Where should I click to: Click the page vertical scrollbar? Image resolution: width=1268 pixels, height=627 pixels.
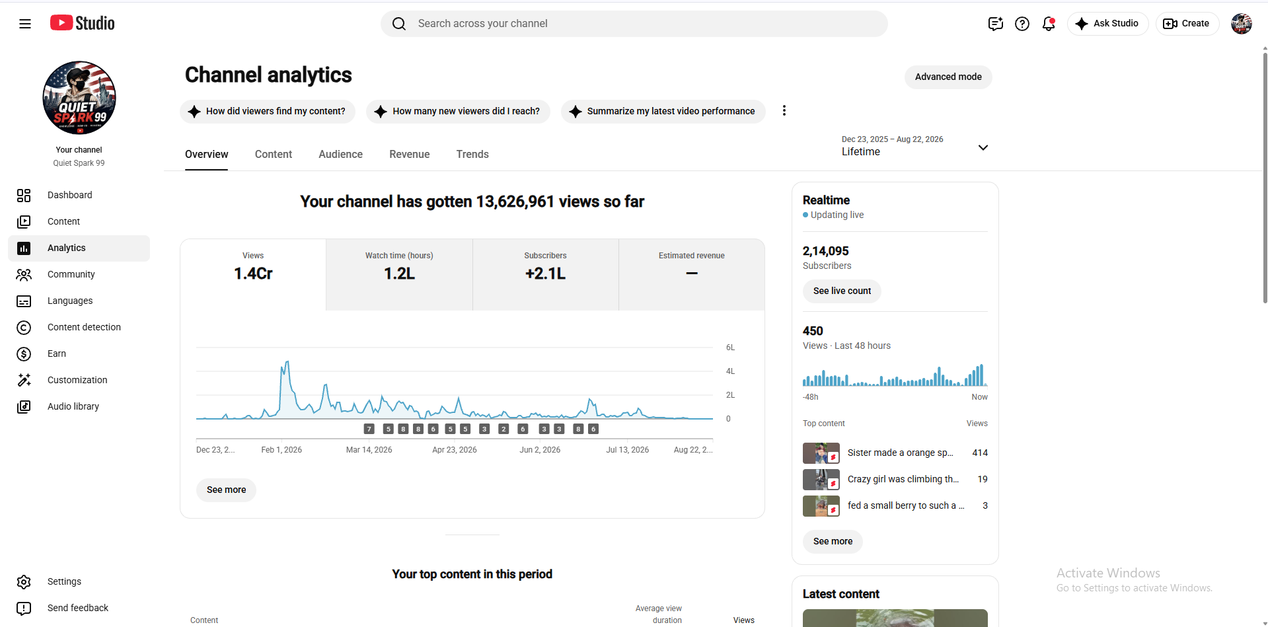(x=1265, y=178)
